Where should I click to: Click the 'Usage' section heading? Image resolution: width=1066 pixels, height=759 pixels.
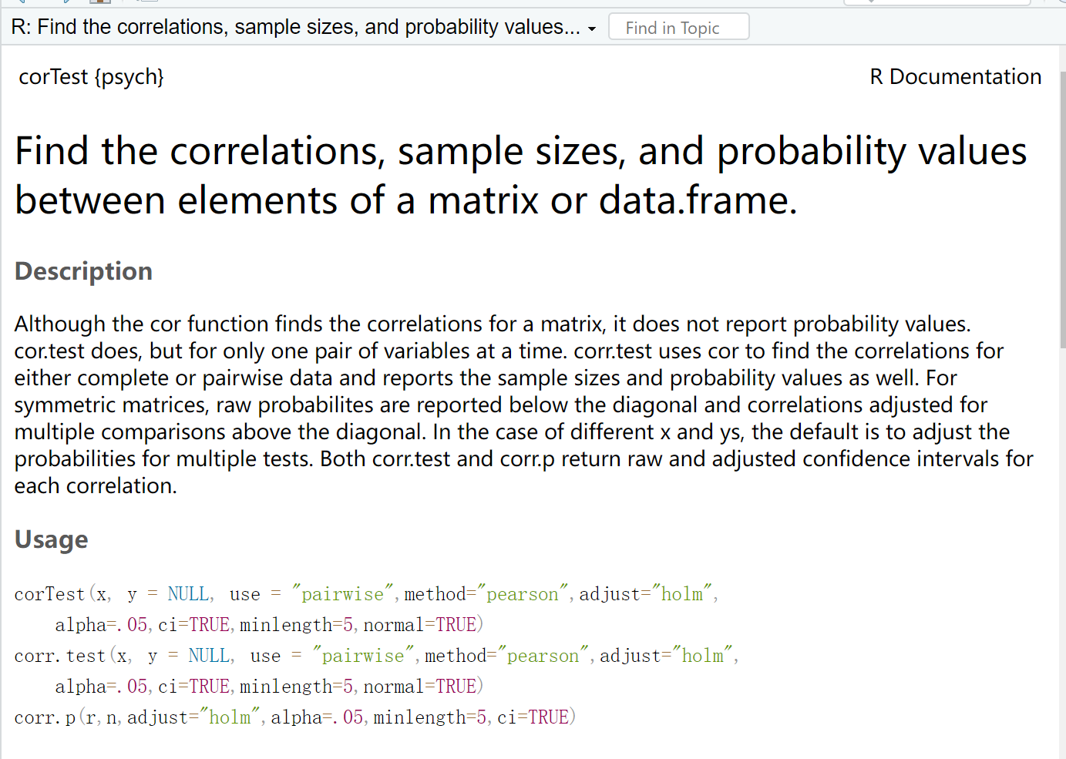[51, 539]
